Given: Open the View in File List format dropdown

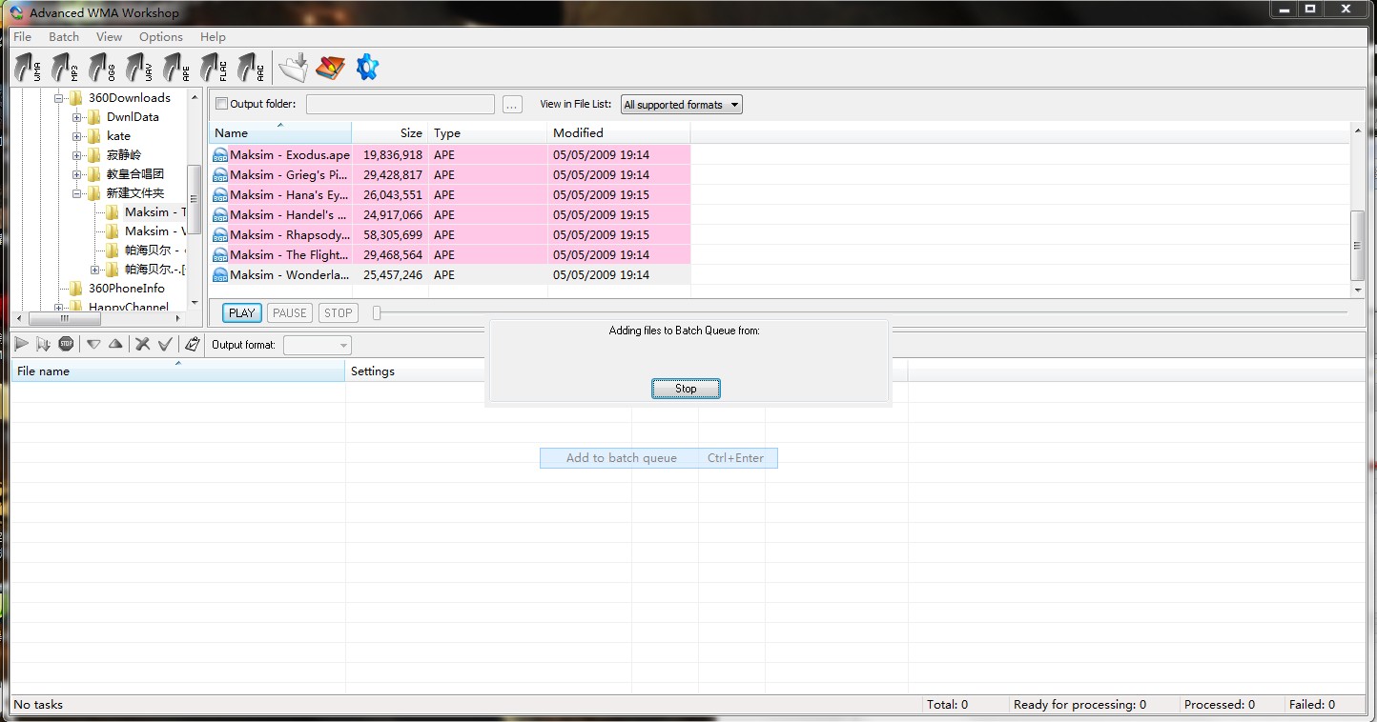Looking at the screenshot, I should click(682, 105).
